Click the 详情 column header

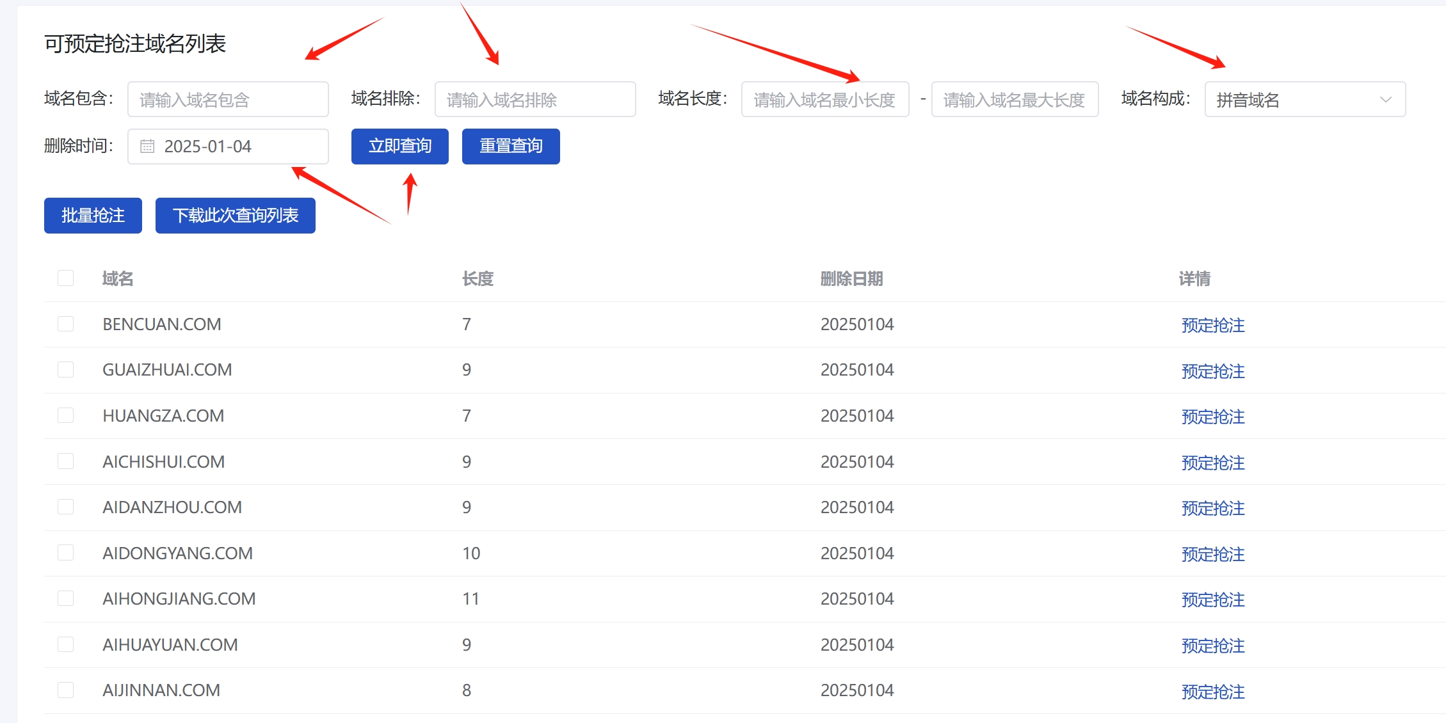(1194, 278)
